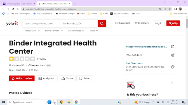This screenshot has height=105, width=188.
Task: Open the Bookmark Manager bookmark
Action: 65,14
